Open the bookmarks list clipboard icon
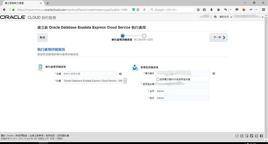Viewport: 268px width, 144px height. (205, 10)
